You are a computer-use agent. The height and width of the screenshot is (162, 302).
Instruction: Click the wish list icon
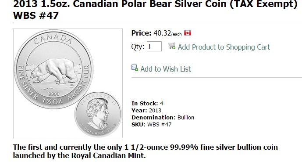pos(135,68)
